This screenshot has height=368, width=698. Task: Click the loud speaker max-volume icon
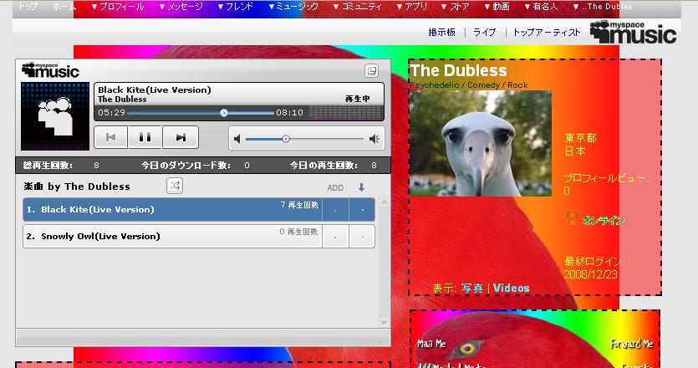coord(374,140)
